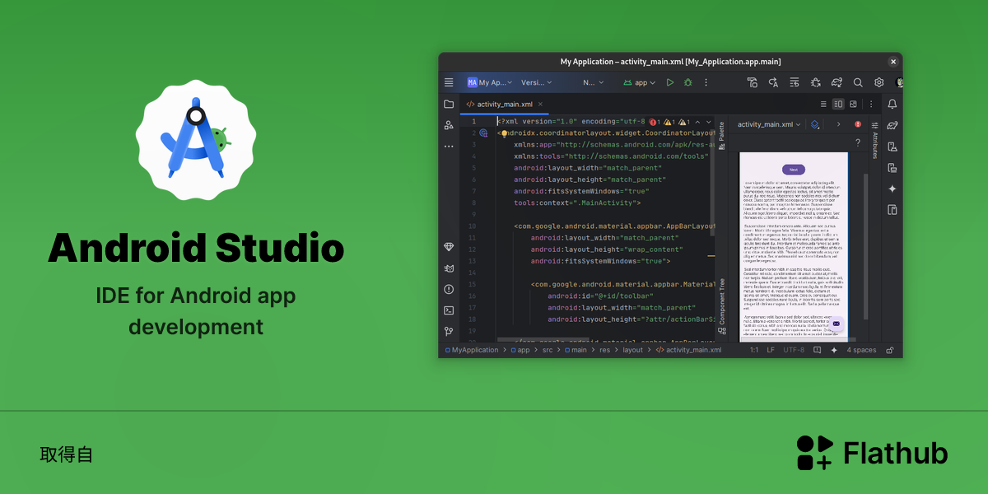This screenshot has width=988, height=494.
Task: Click the gutter icon on line 2
Action: tap(484, 133)
